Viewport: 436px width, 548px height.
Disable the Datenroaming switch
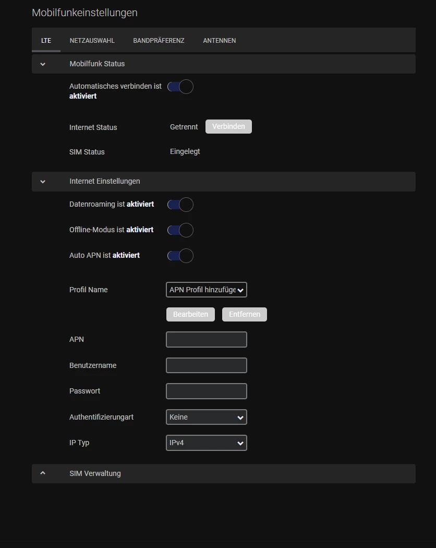pos(180,205)
